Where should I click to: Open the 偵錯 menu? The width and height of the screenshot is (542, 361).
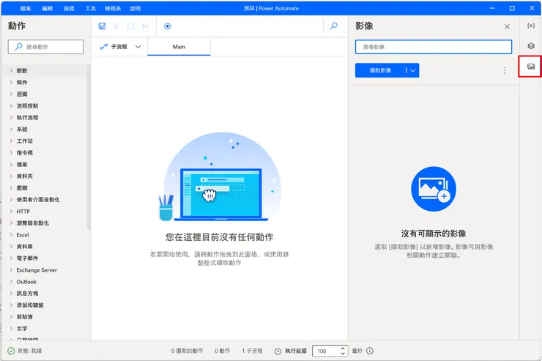tap(69, 8)
